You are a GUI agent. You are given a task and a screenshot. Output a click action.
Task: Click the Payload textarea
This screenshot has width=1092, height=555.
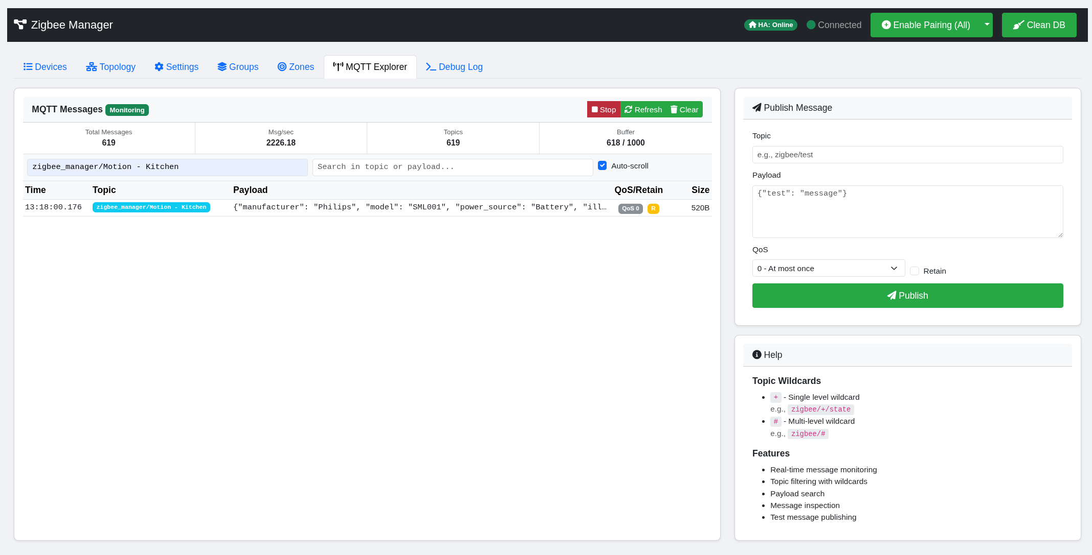tap(907, 211)
